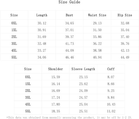Select the Cuff column header
Screen dimensions: 139x119
[111, 69]
